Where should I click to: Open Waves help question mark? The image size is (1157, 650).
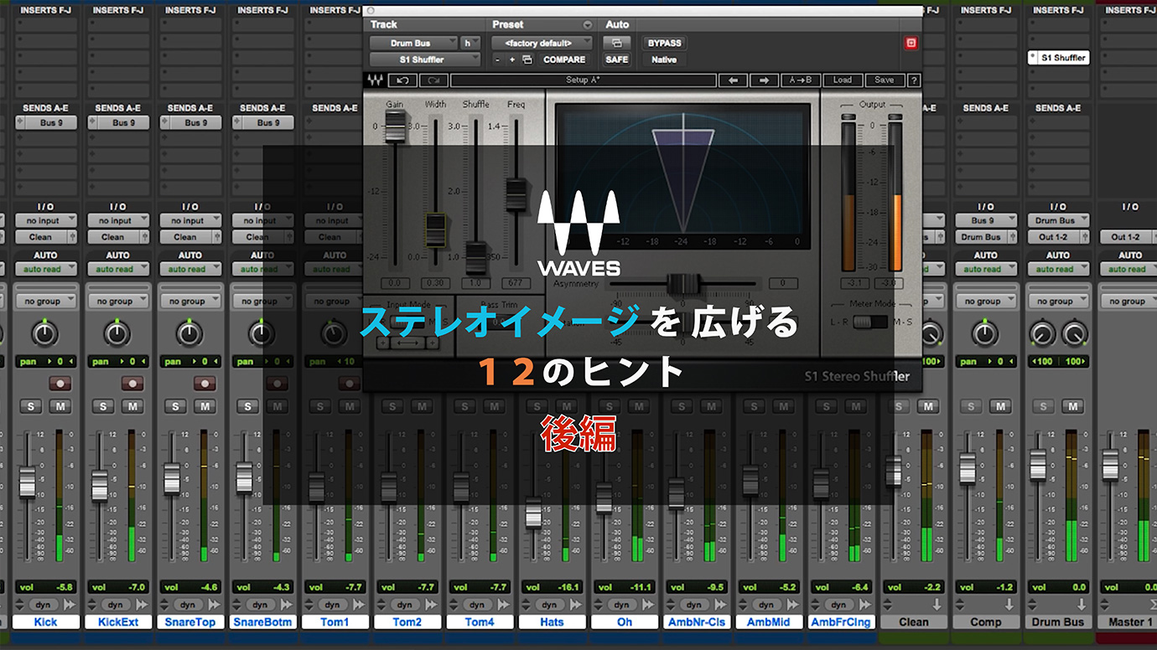tap(914, 80)
